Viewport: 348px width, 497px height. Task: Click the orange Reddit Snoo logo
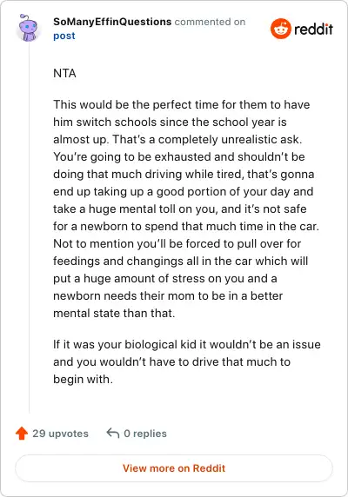pyautogui.click(x=281, y=29)
